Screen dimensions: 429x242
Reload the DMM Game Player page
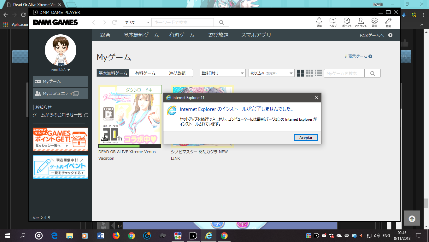(115, 22)
